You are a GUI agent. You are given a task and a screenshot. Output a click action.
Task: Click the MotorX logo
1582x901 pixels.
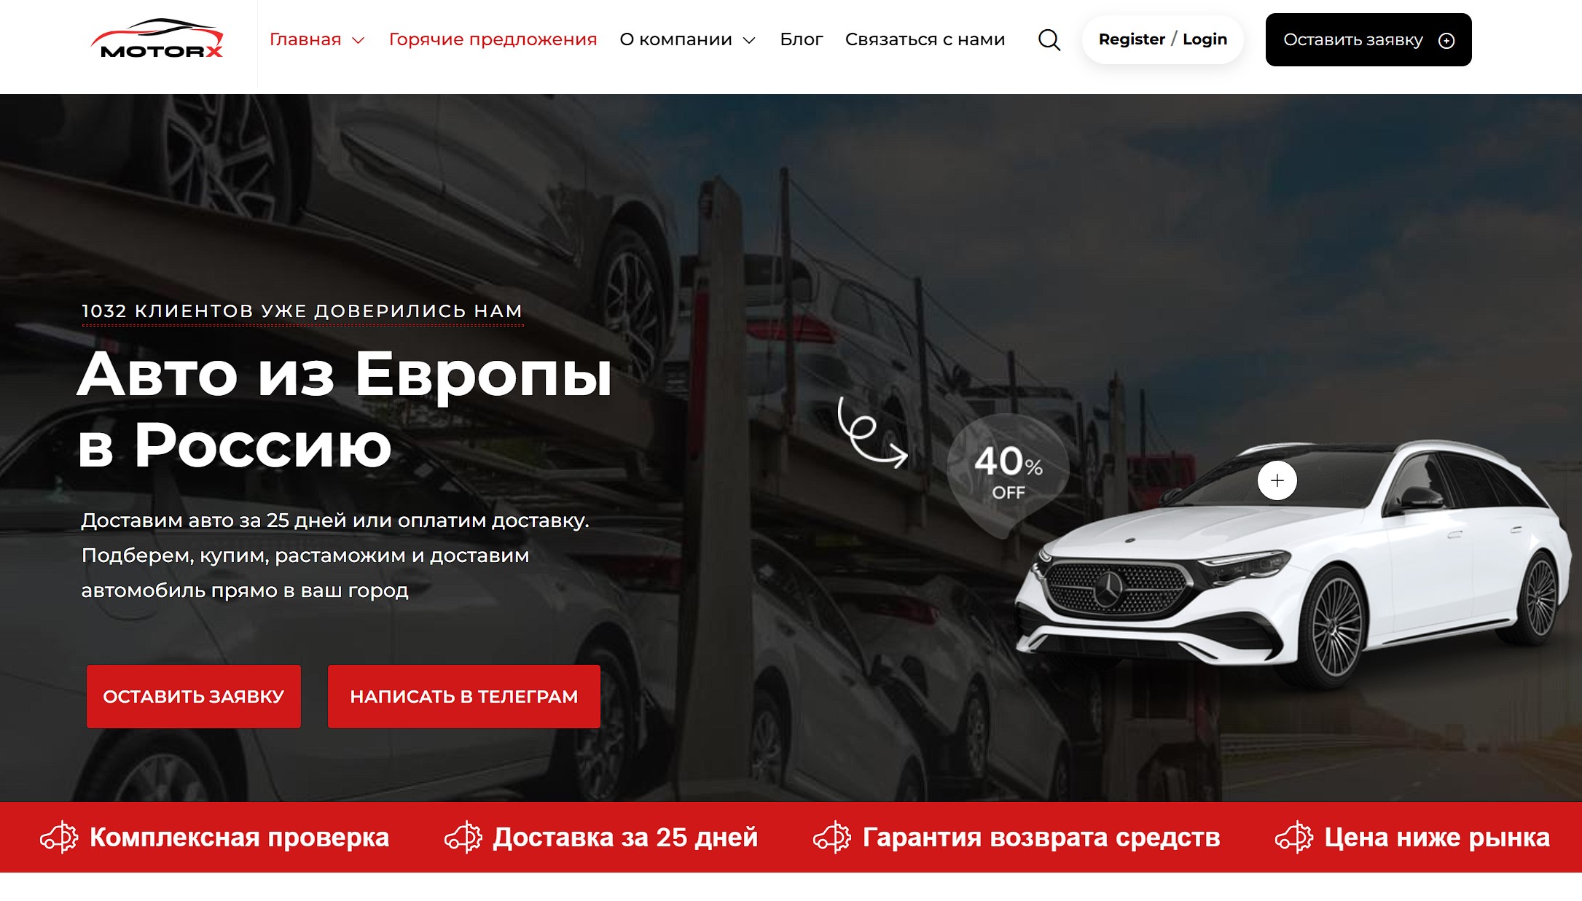click(x=157, y=39)
